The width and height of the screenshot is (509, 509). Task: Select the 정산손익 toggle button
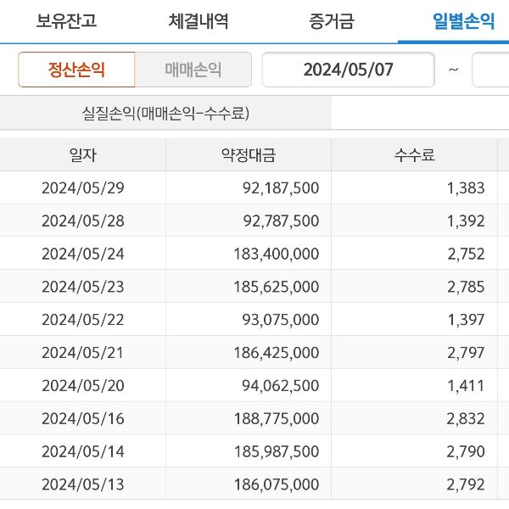point(76,70)
